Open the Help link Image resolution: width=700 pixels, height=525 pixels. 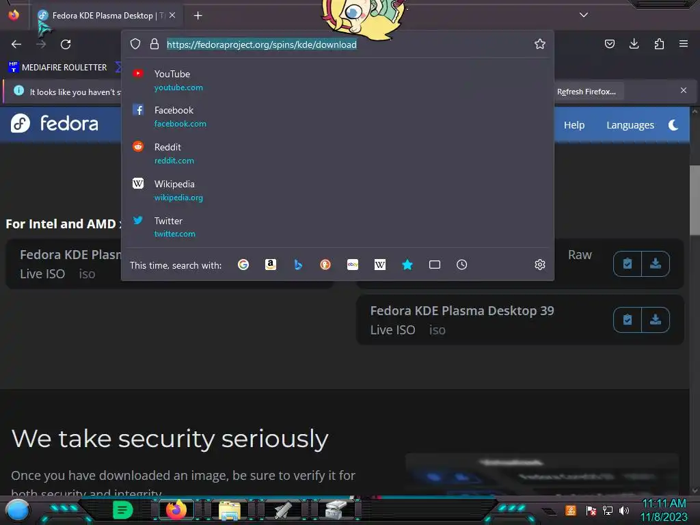pyautogui.click(x=574, y=125)
